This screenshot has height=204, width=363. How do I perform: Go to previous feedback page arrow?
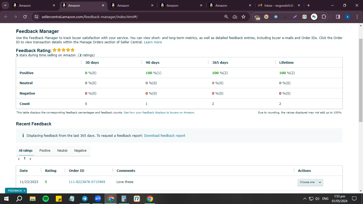click(19, 159)
